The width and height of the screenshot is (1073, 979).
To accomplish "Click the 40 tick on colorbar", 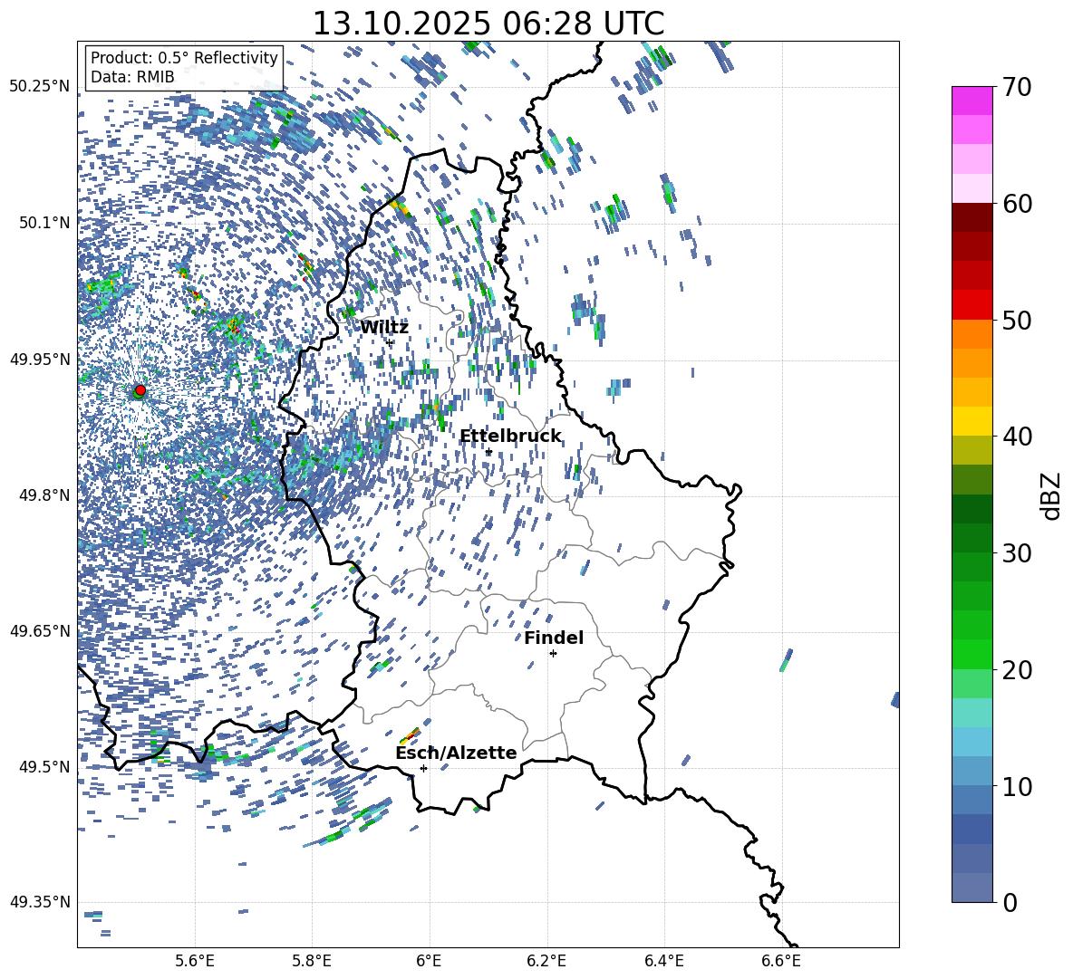I will coord(1016,437).
